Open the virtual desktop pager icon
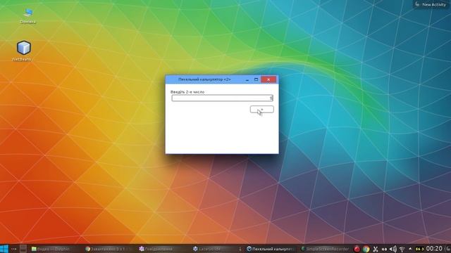The height and width of the screenshot is (253, 451). tap(23, 249)
